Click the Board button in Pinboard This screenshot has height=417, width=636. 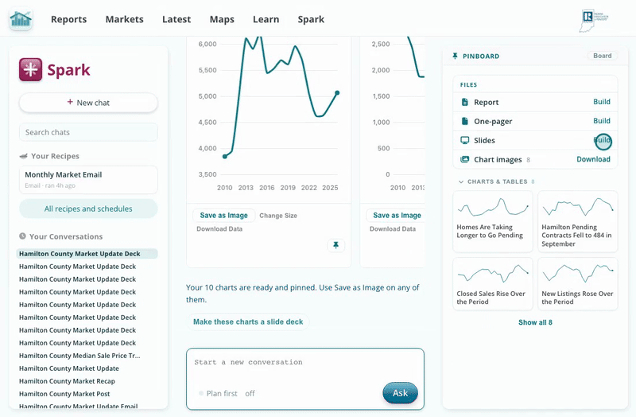pyautogui.click(x=603, y=56)
